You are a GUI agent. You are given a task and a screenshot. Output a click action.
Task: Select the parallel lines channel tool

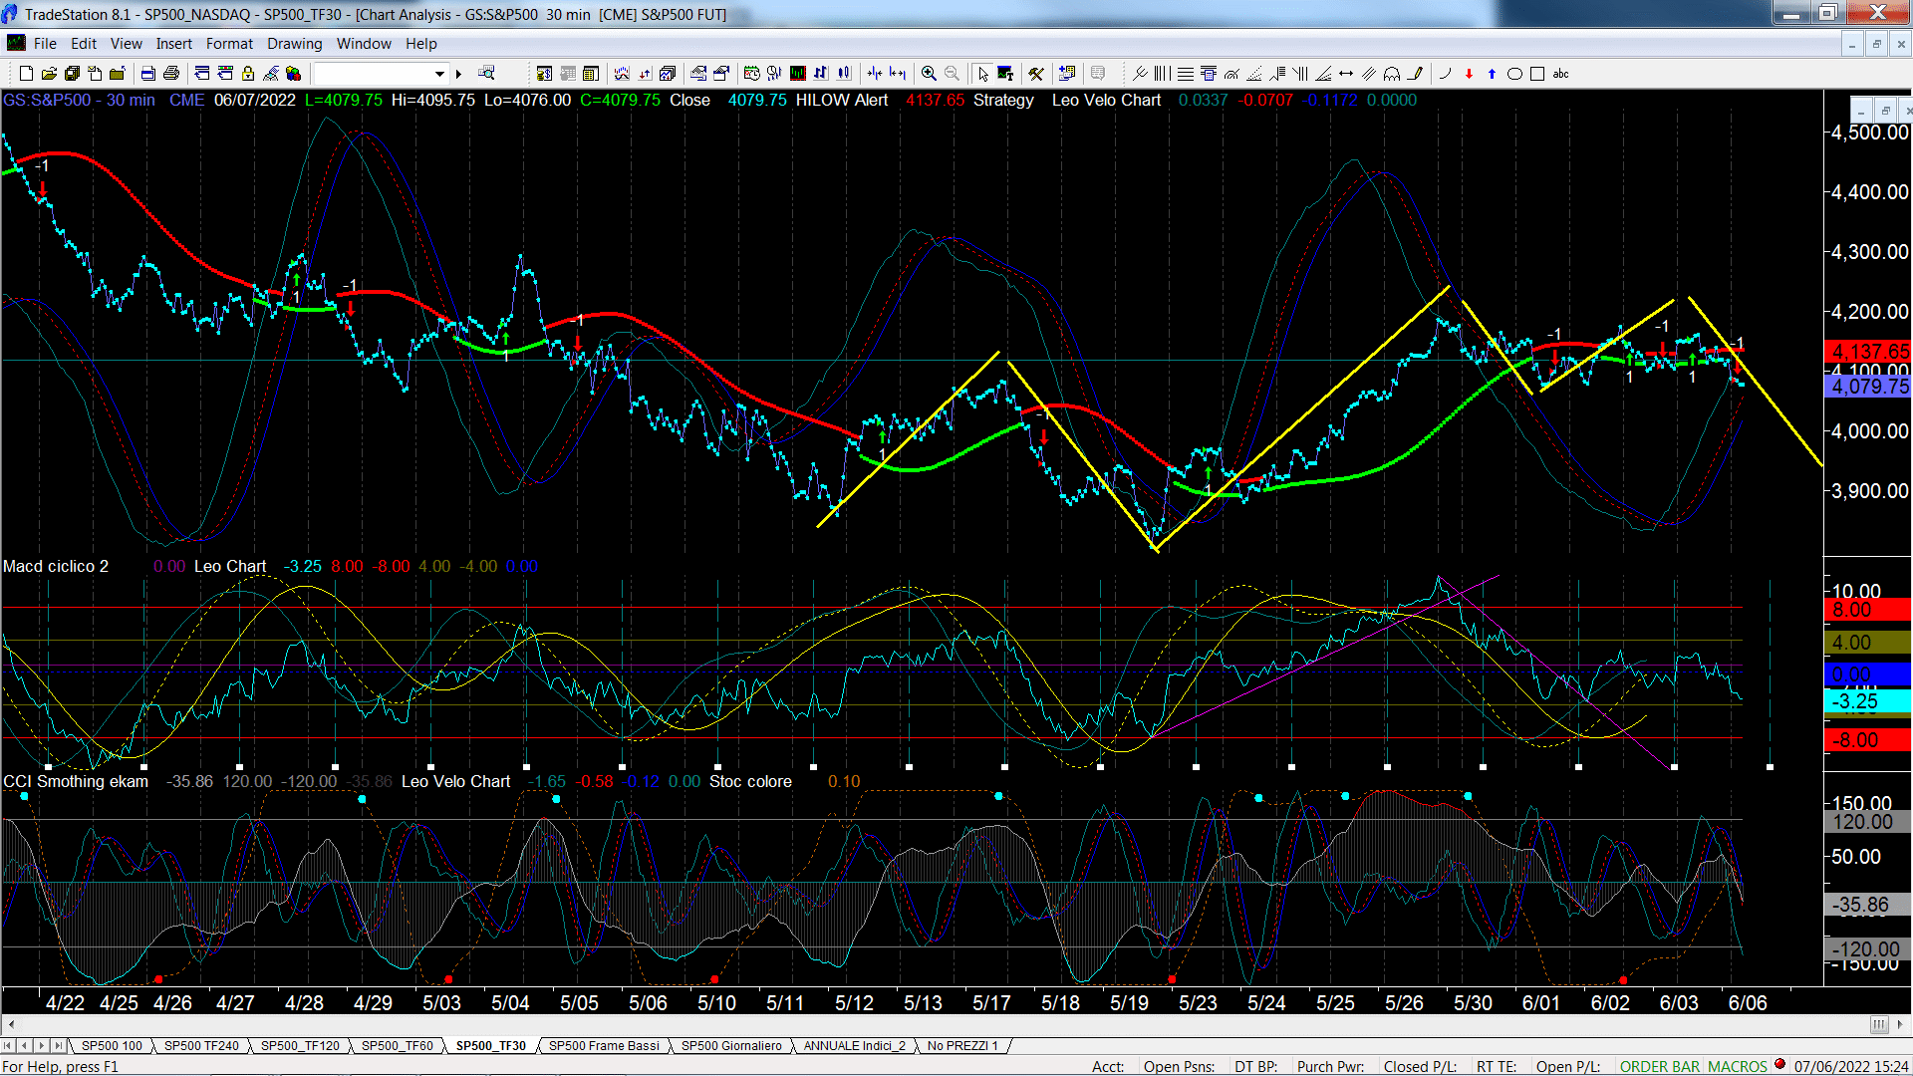point(1369,74)
